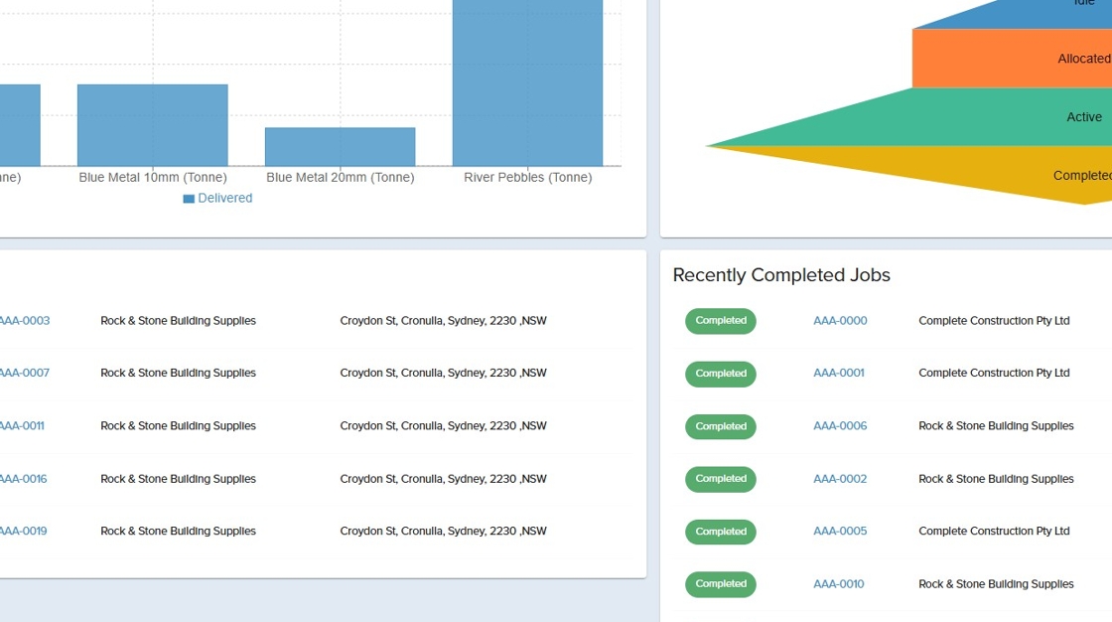This screenshot has width=1112, height=622.
Task: Click job link AAA-0016
Action: [23, 479]
